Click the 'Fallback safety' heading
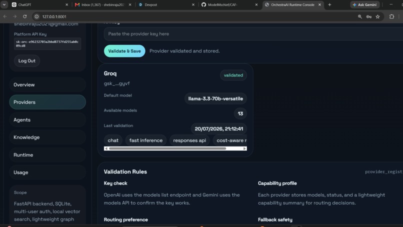Screen dimensions: 403x227 (x=275, y=219)
